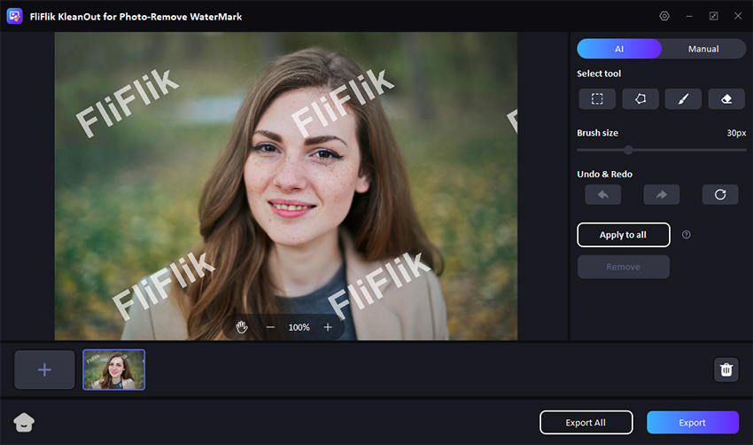Open the settings gear in title bar

(664, 16)
